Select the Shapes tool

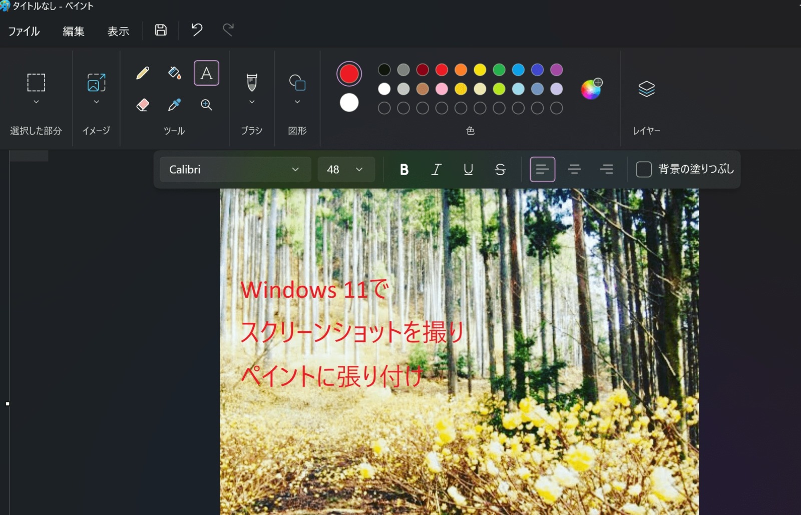[x=297, y=82]
